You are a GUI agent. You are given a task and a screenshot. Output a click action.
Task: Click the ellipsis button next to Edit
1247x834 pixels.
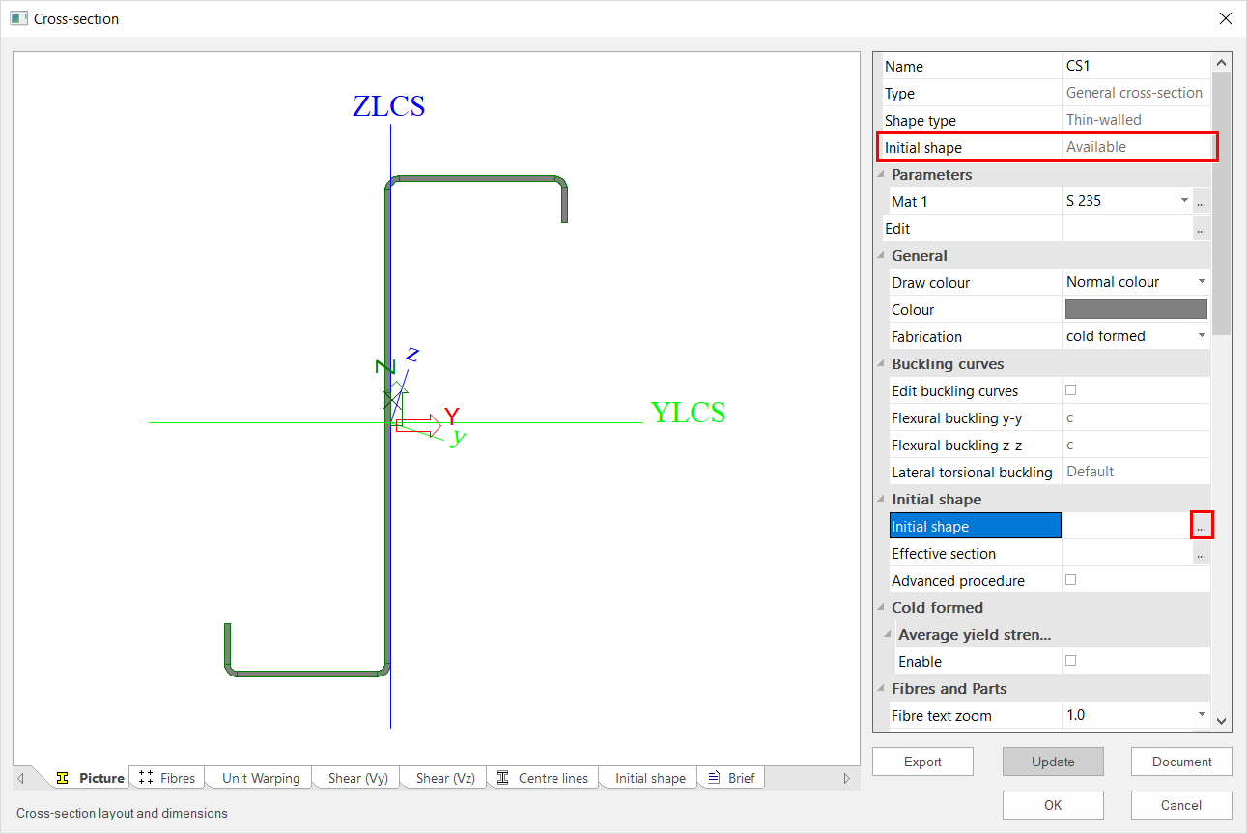coord(1201,230)
